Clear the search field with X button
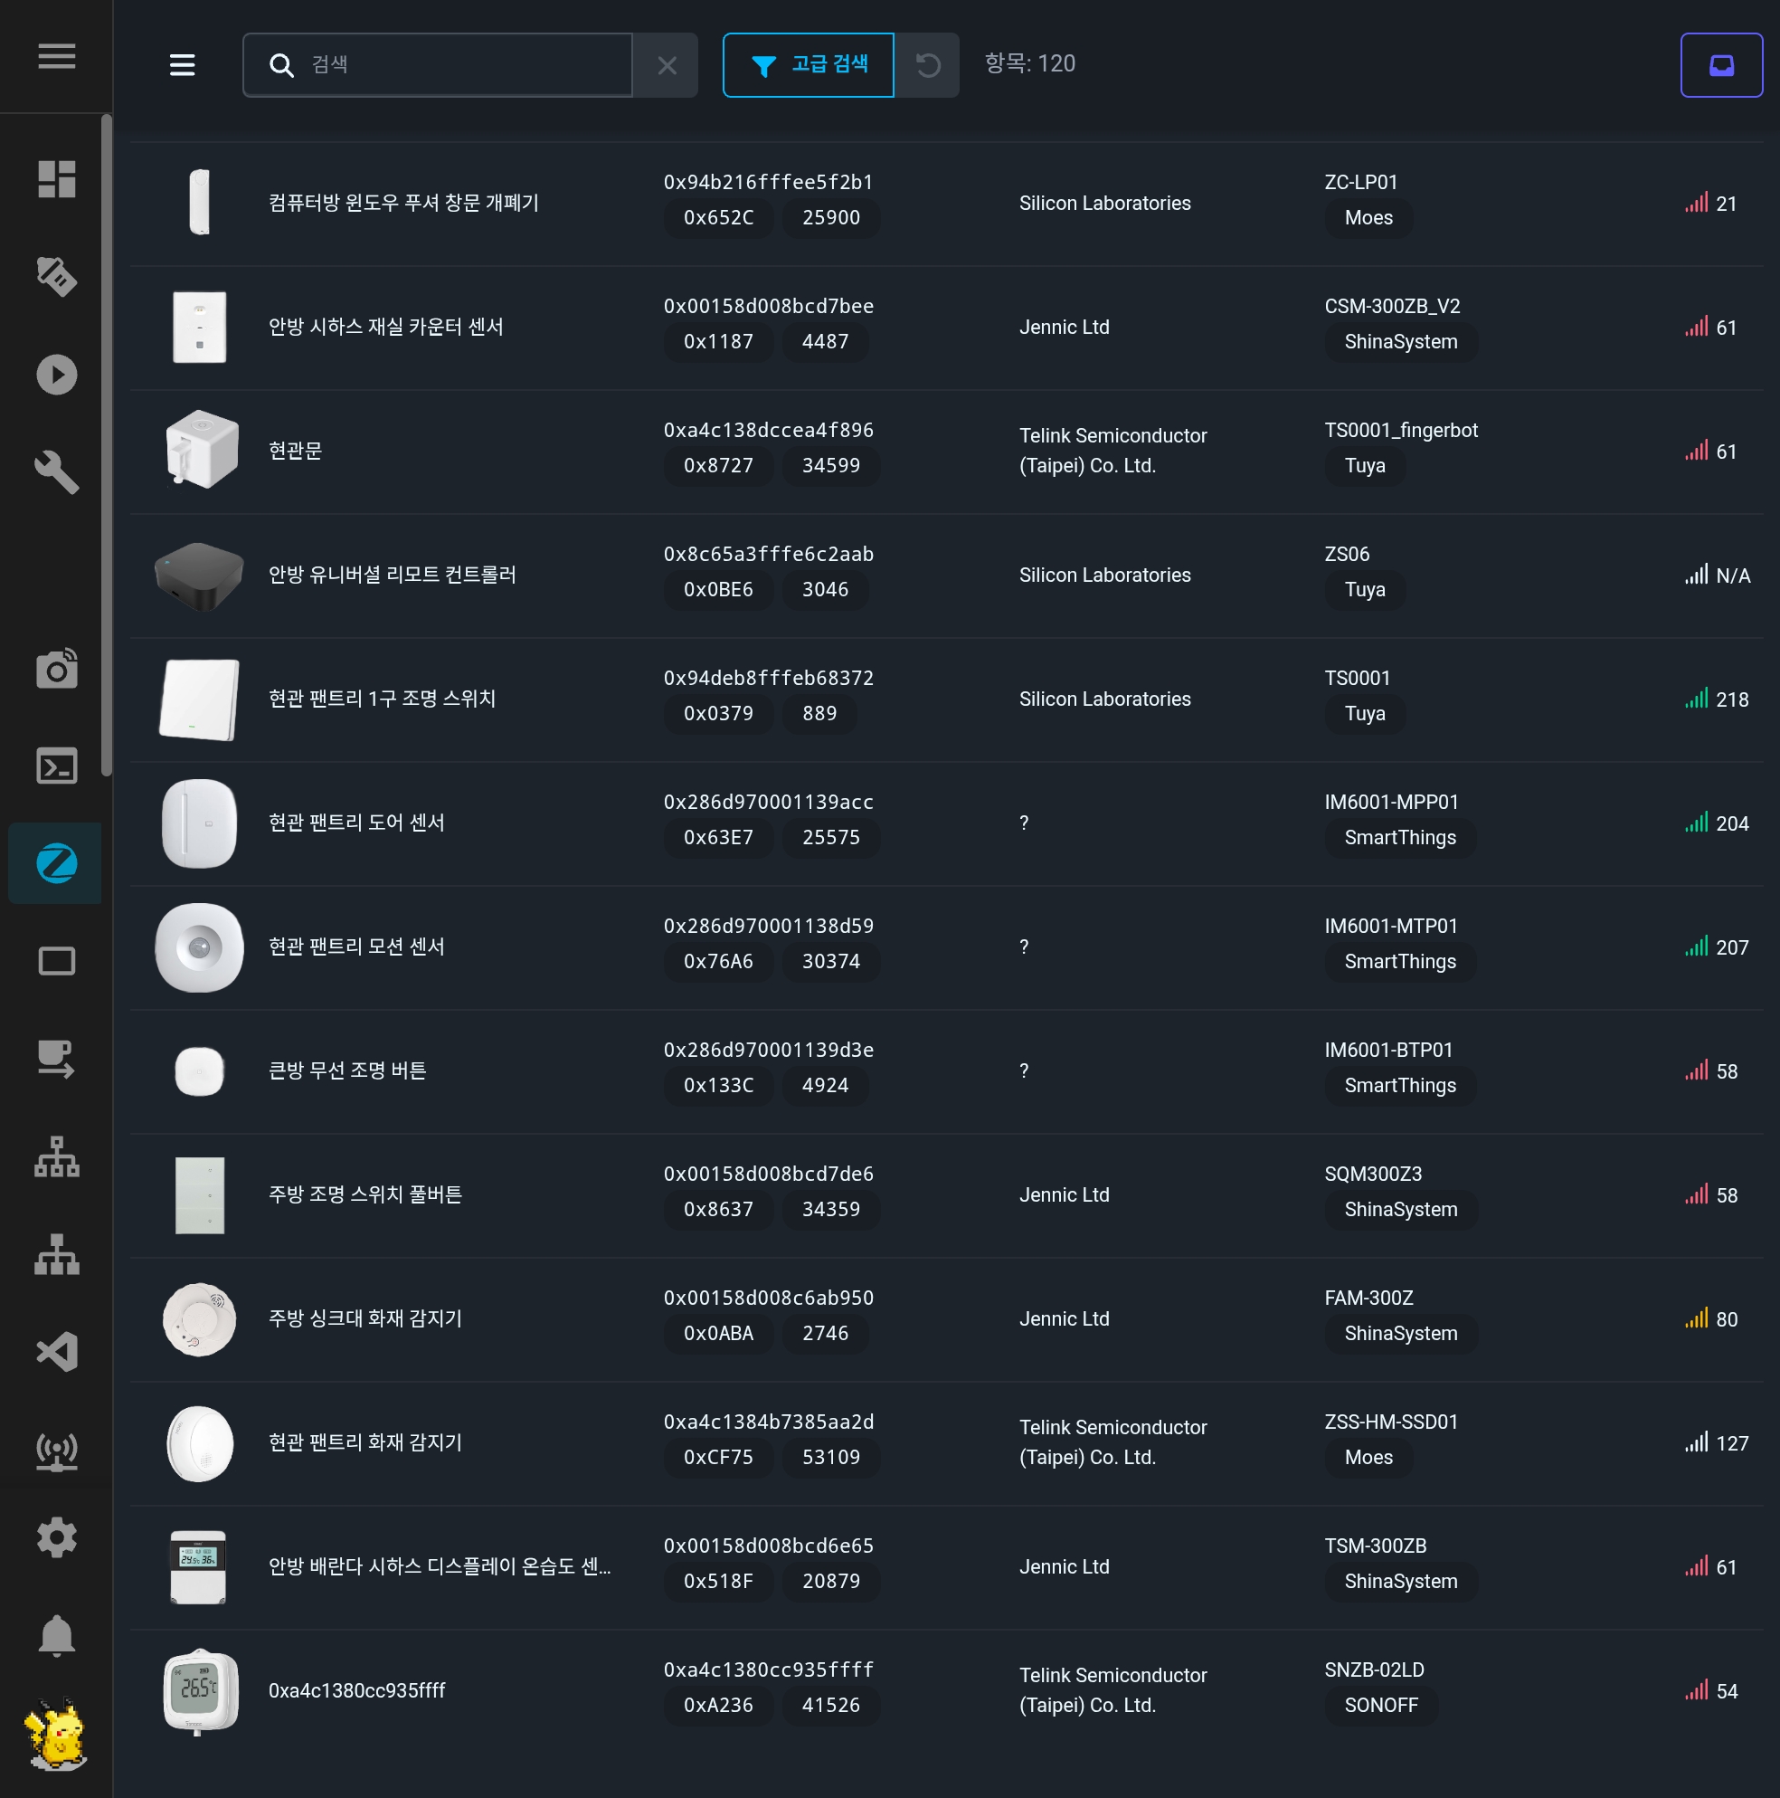The height and width of the screenshot is (1798, 1780). 667,65
